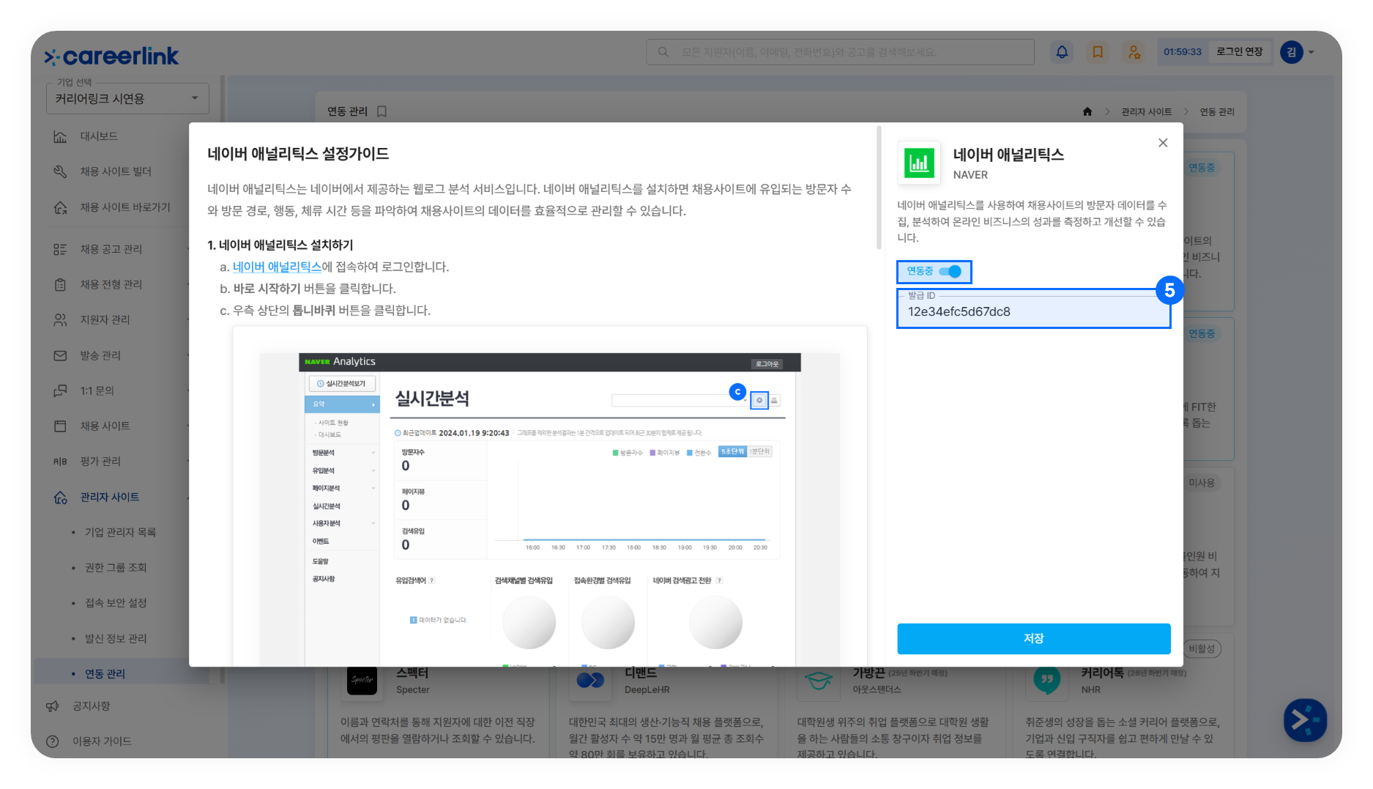The width and height of the screenshot is (1373, 789).
Task: Expand 채용 공고 관리 menu
Action: [111, 249]
